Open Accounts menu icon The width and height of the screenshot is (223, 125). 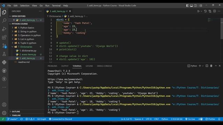click(4, 105)
